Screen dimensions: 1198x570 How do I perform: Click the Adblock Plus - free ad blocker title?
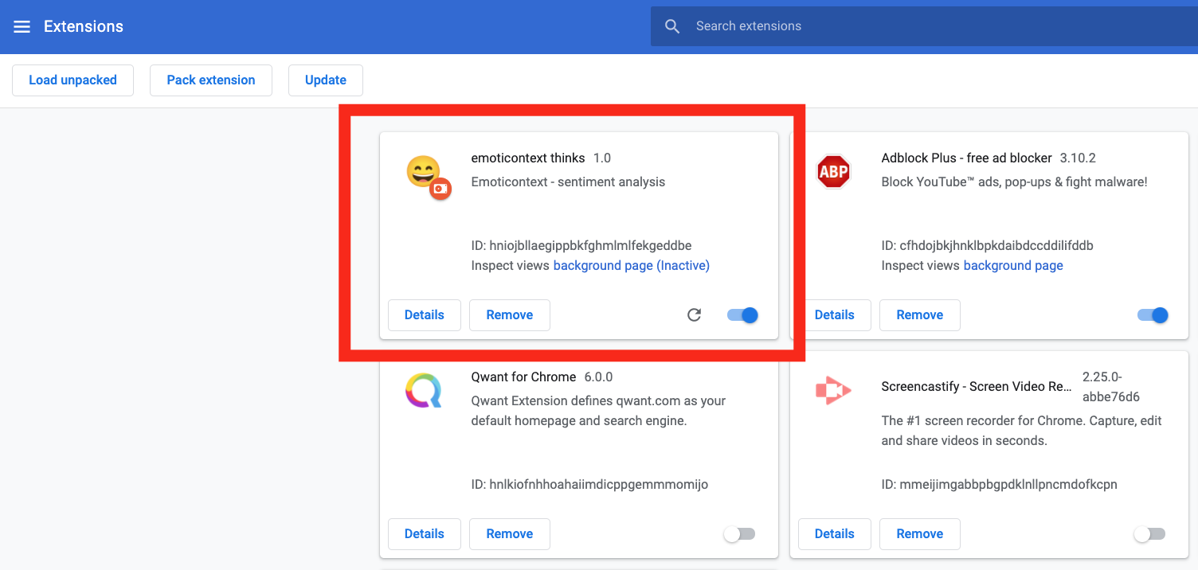pos(967,158)
